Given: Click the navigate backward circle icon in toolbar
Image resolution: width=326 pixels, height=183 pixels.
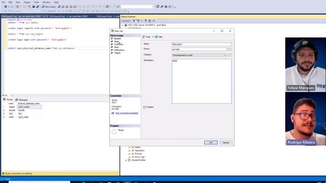Looking at the screenshot, I should coord(6,7).
